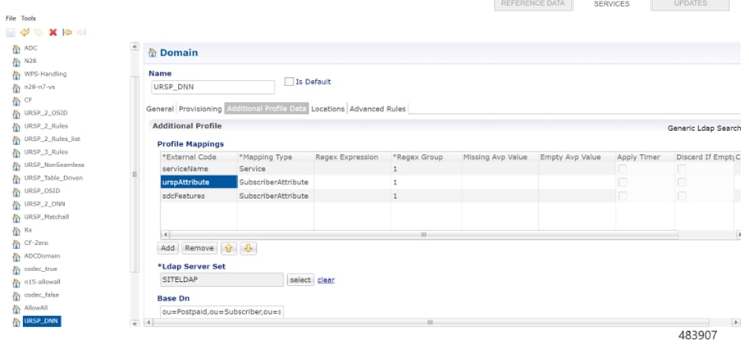Click the house icon beside URSP_3_Rules

click(x=16, y=152)
